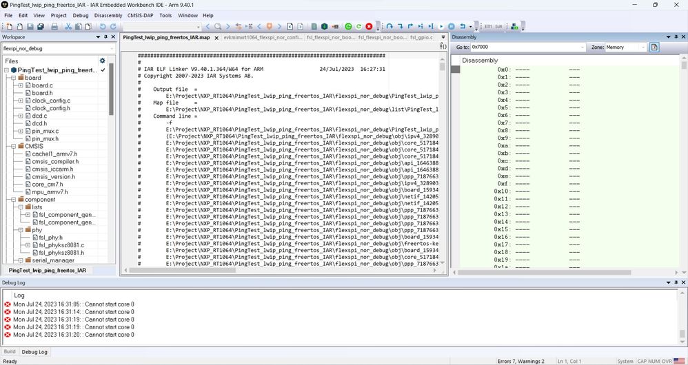Switch to the fsl_gpio.c editor tab
This screenshot has height=365, width=688.
(x=422, y=38)
